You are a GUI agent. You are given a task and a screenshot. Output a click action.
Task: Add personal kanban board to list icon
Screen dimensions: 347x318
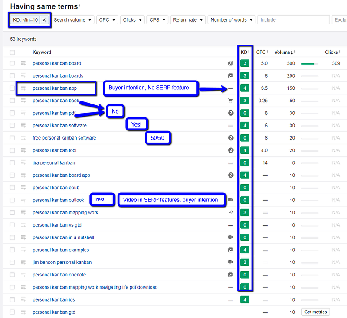pos(23,63)
